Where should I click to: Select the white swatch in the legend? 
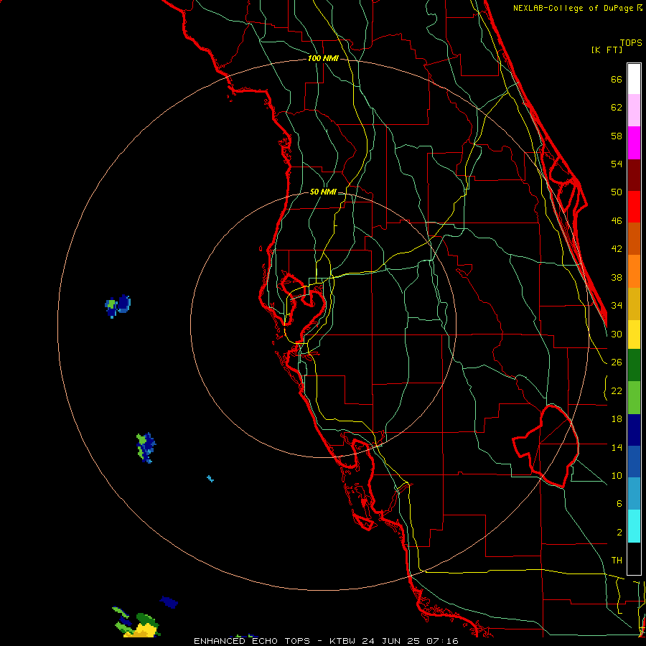(x=634, y=79)
